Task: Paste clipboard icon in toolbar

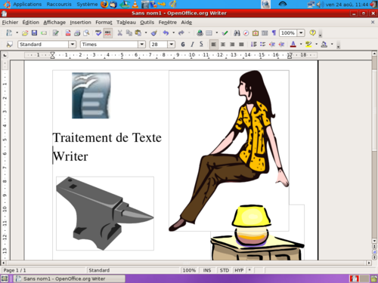Action: coord(138,33)
